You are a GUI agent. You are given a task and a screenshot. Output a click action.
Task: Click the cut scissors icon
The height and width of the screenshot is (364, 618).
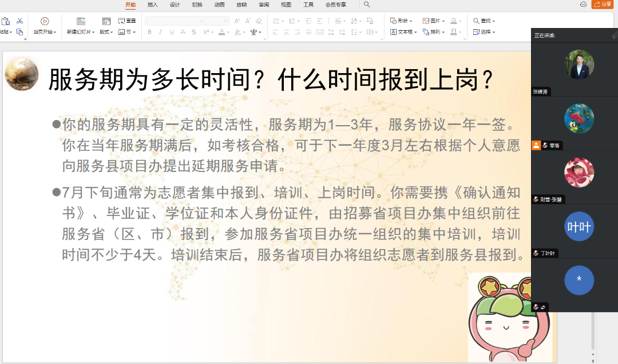coord(20,21)
